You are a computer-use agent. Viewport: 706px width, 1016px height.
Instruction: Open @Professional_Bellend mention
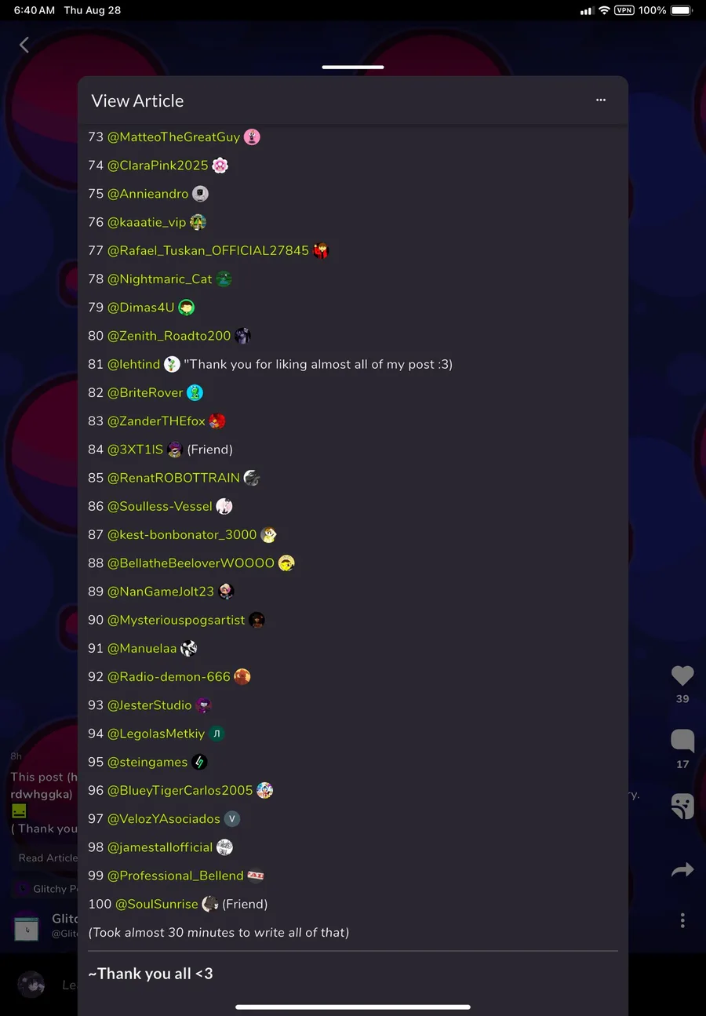(175, 876)
